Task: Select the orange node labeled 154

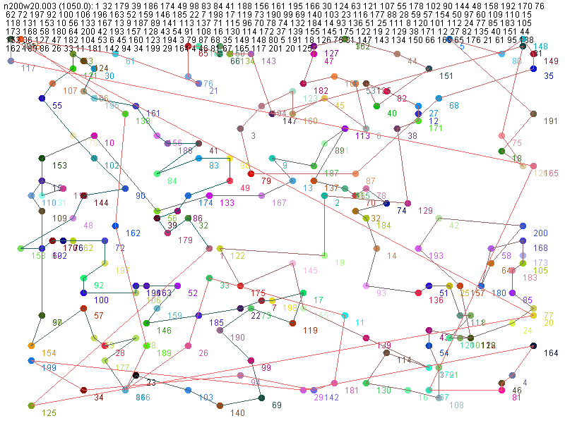Action: click(x=31, y=345)
